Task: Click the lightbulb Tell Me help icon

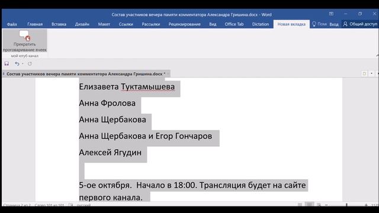Action: [x=314, y=24]
